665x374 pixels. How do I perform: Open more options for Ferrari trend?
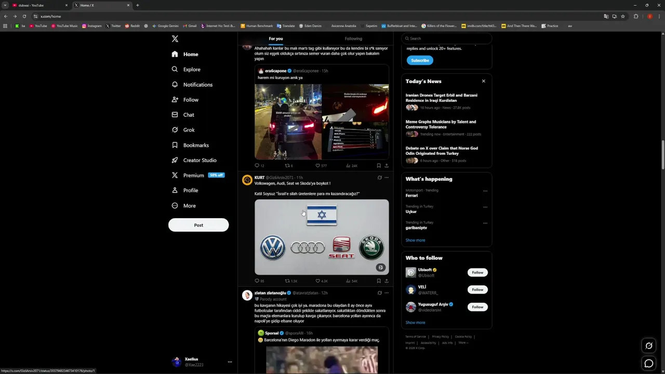point(485,191)
